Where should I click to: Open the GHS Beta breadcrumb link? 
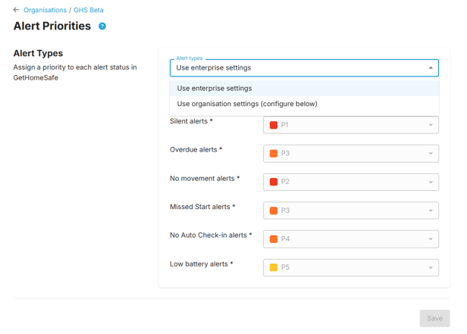89,10
